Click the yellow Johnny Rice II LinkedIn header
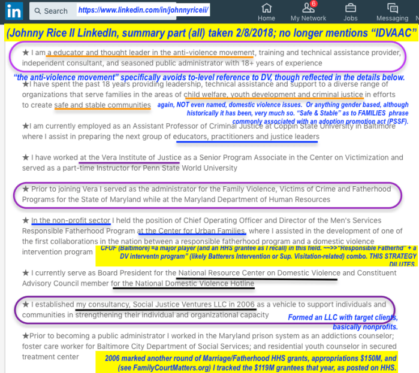The width and height of the screenshot is (419, 373). coord(210,34)
